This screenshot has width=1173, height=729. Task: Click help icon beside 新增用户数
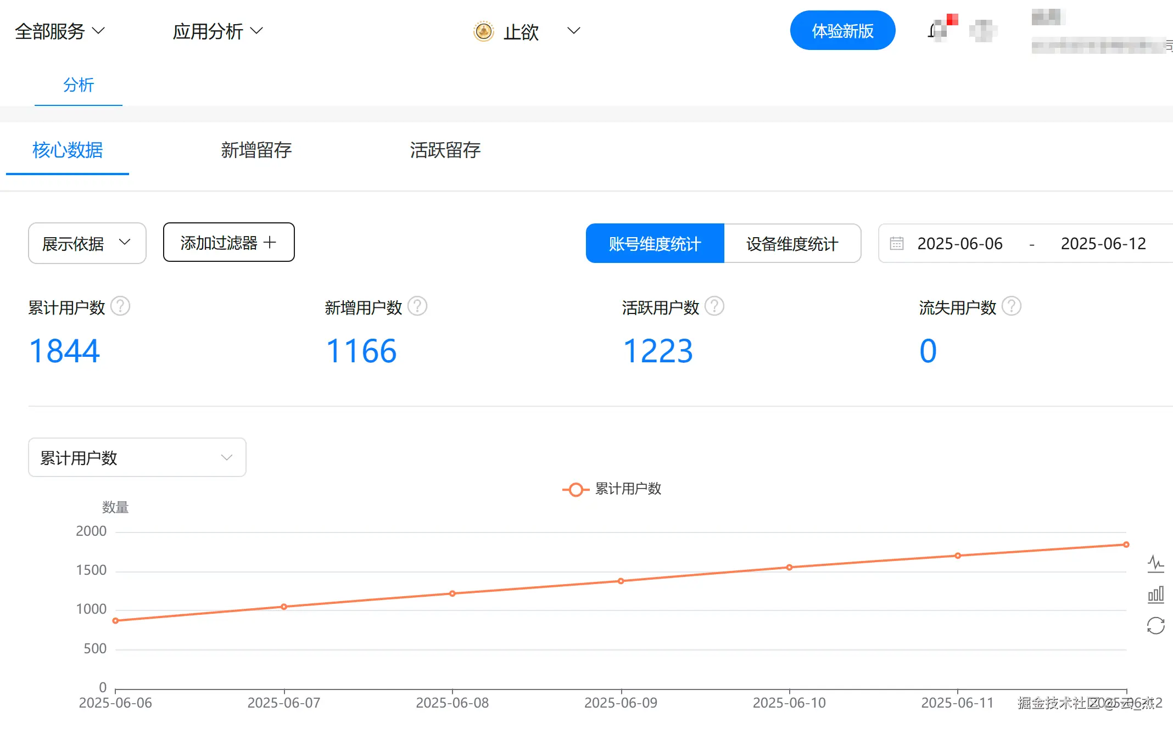[417, 306]
